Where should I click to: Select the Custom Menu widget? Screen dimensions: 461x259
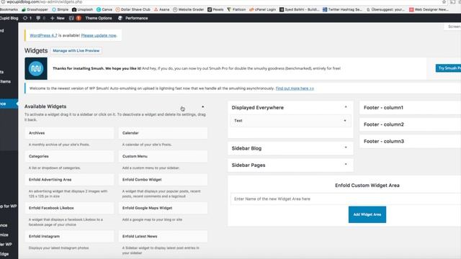pos(164,157)
